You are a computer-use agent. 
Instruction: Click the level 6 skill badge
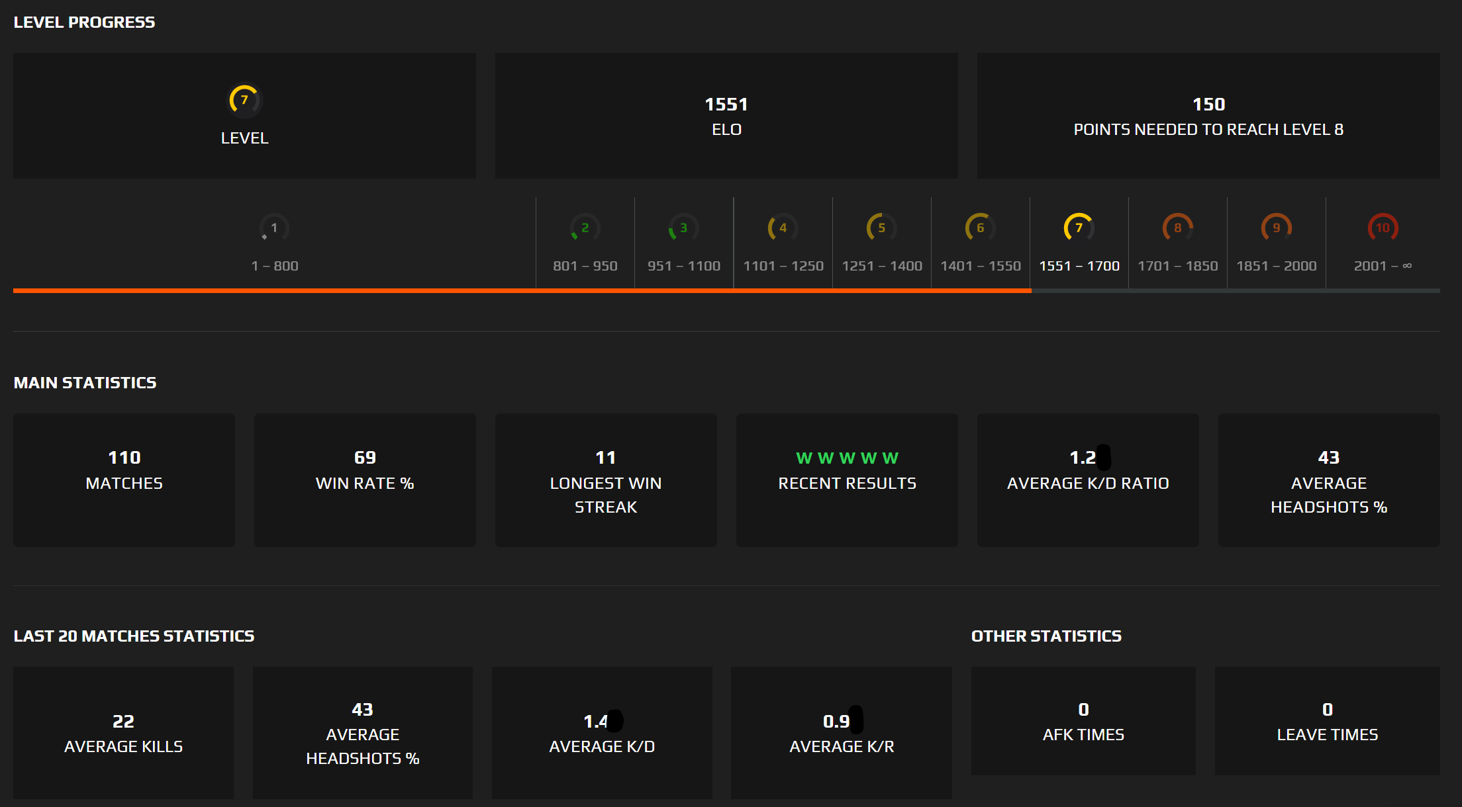[x=979, y=228]
